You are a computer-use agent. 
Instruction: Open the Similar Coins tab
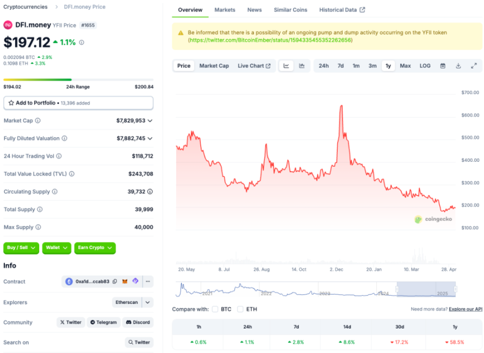point(290,10)
